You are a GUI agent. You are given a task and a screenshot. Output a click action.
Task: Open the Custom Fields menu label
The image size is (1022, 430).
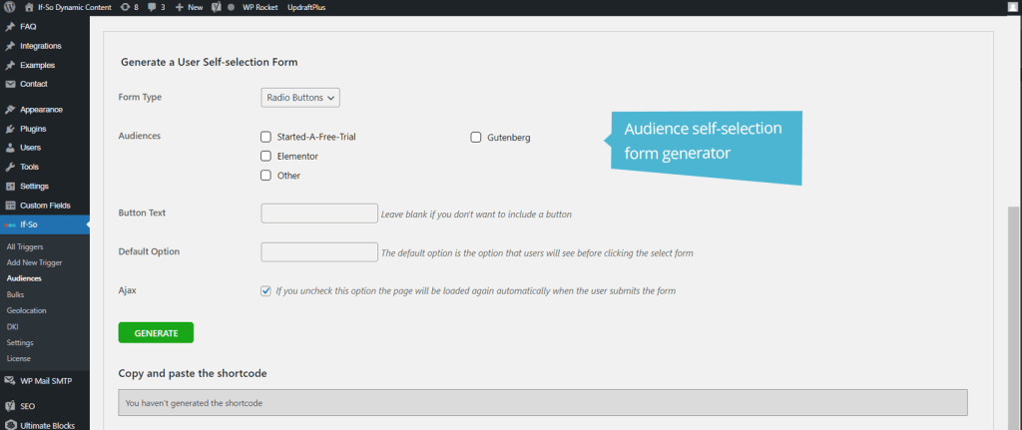click(x=45, y=206)
